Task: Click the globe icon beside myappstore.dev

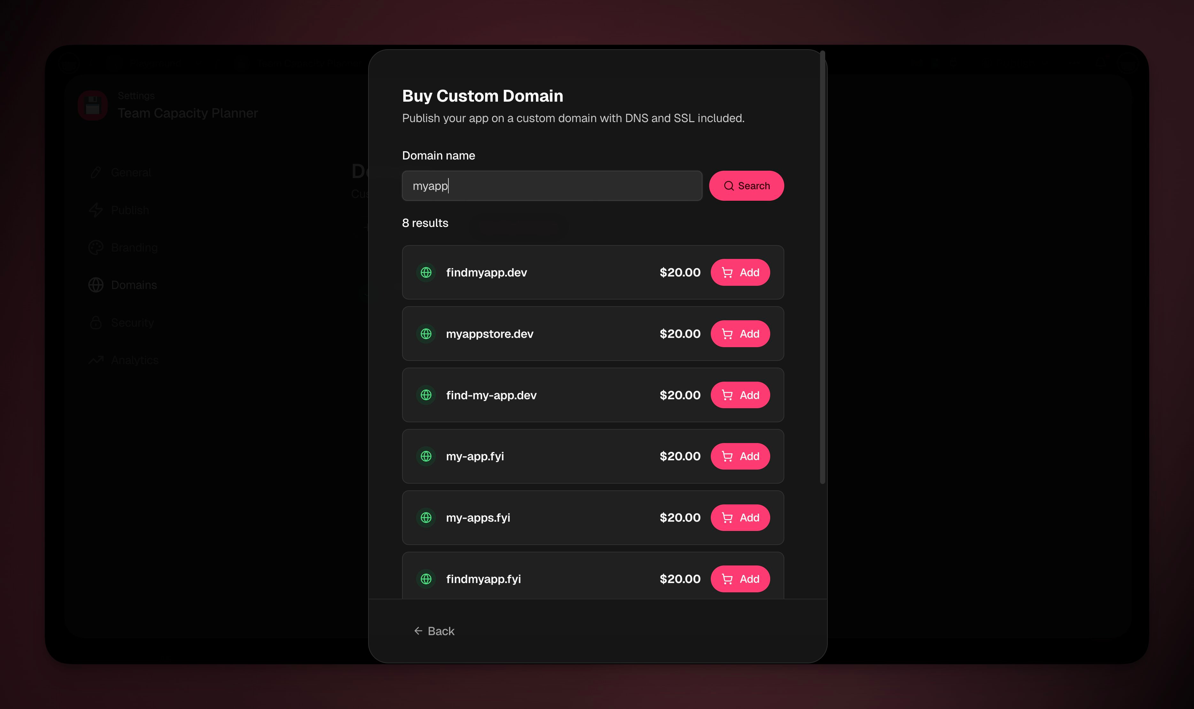Action: 426,334
